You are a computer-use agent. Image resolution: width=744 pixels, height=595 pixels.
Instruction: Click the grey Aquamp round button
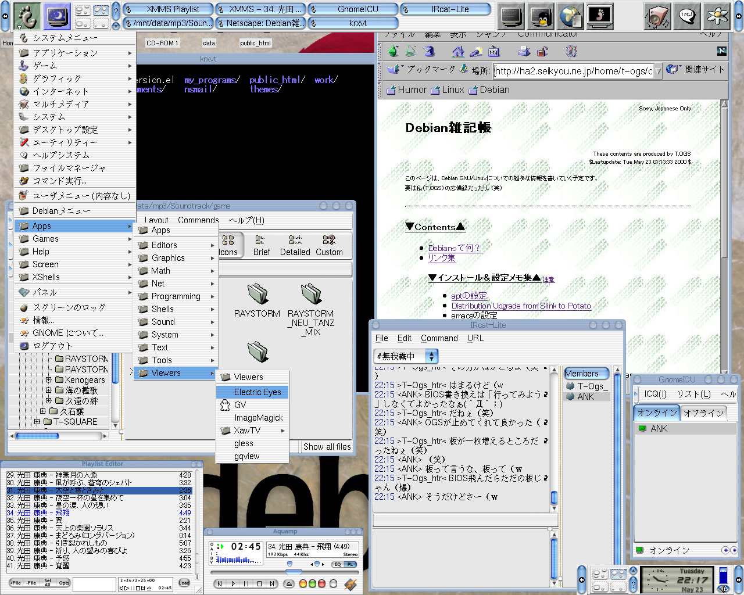coord(333,583)
